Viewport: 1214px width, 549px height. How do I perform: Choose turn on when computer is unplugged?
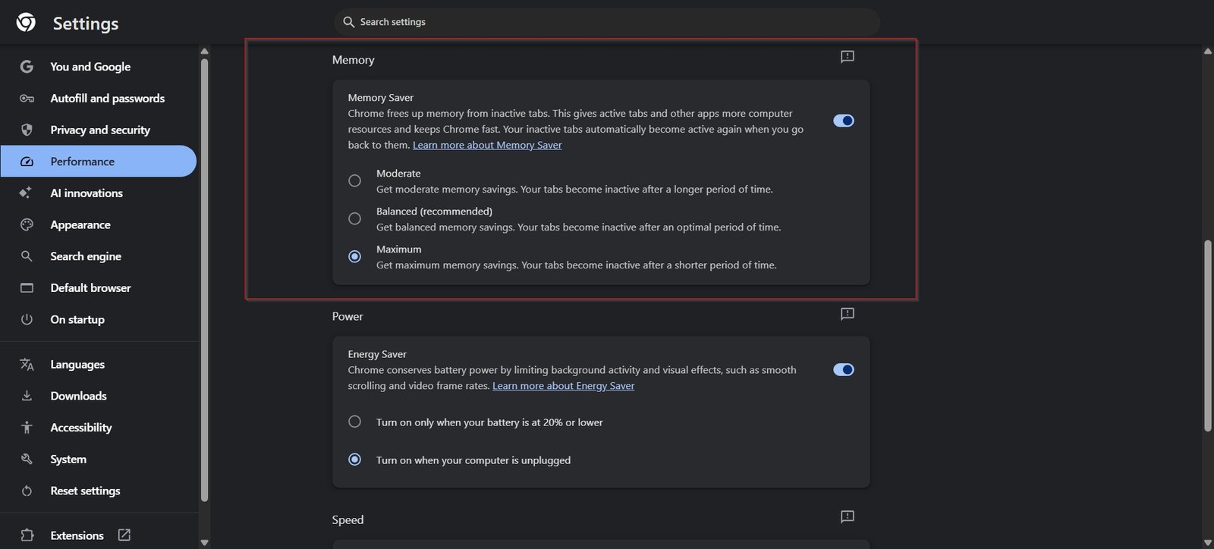coord(354,460)
